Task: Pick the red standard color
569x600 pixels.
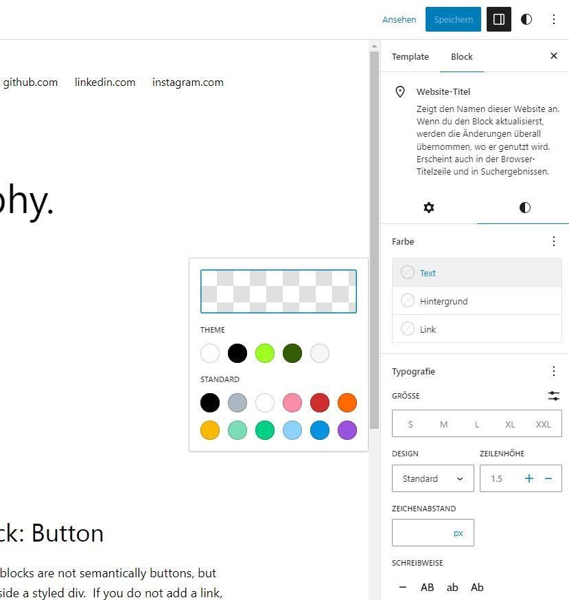Action: 320,403
